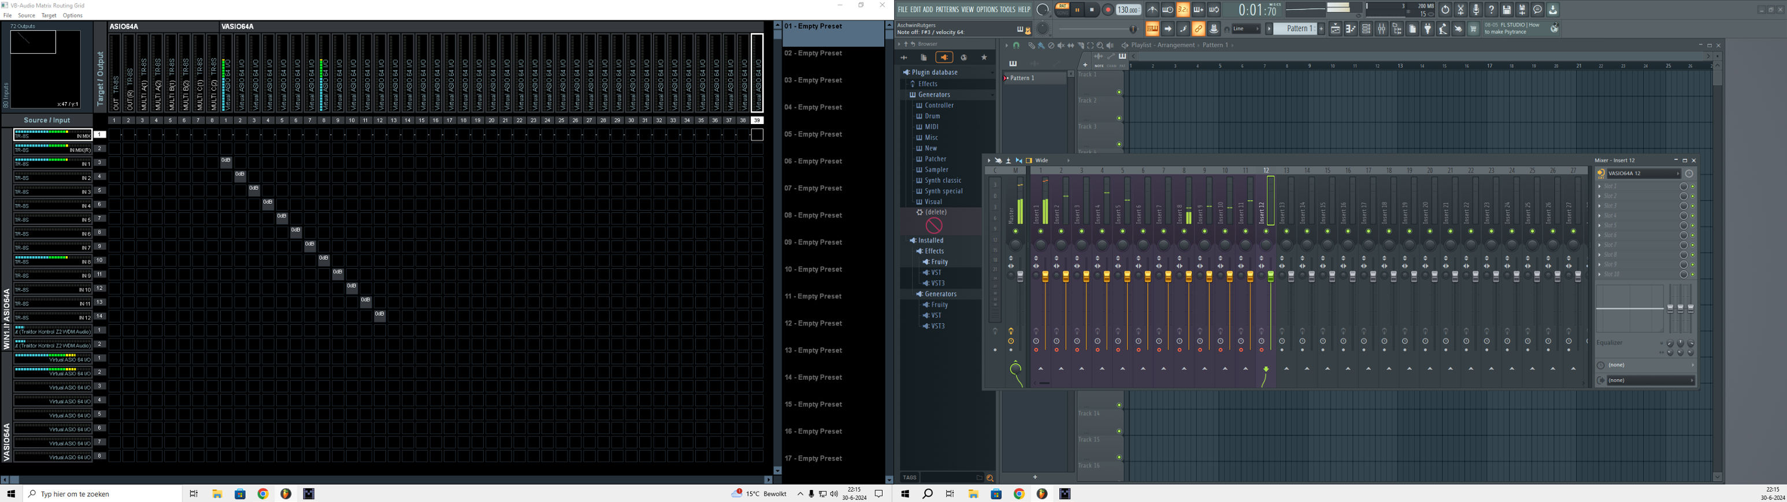The height and width of the screenshot is (502, 1787).
Task: Click the FL Studio save project icon
Action: [x=1507, y=10]
